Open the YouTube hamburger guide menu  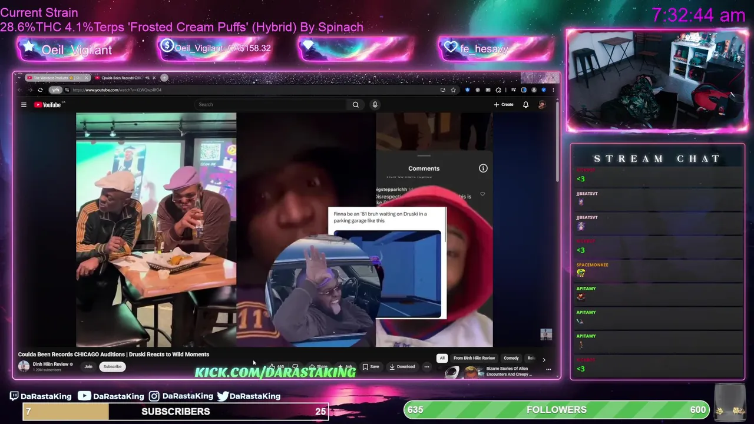pos(24,105)
